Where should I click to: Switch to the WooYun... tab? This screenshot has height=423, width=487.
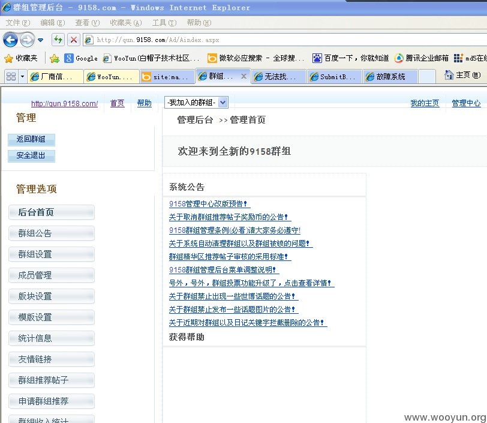click(x=112, y=76)
